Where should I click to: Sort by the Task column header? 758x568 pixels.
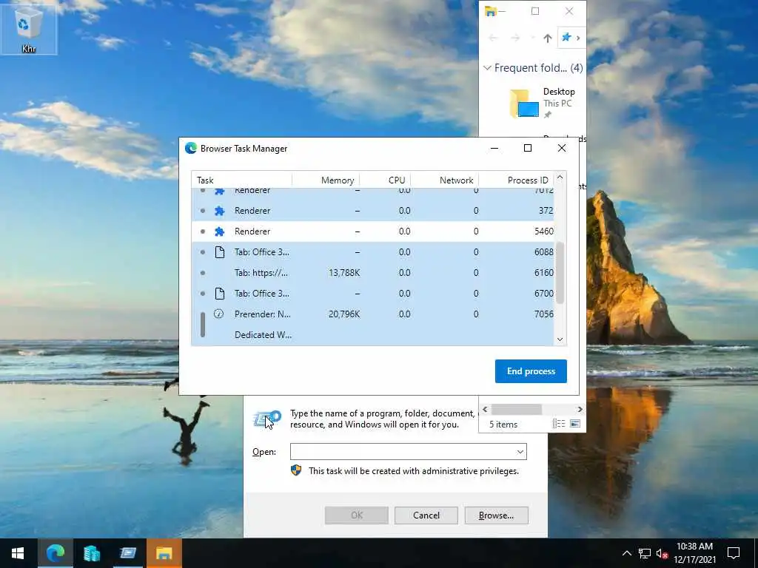[x=242, y=180]
